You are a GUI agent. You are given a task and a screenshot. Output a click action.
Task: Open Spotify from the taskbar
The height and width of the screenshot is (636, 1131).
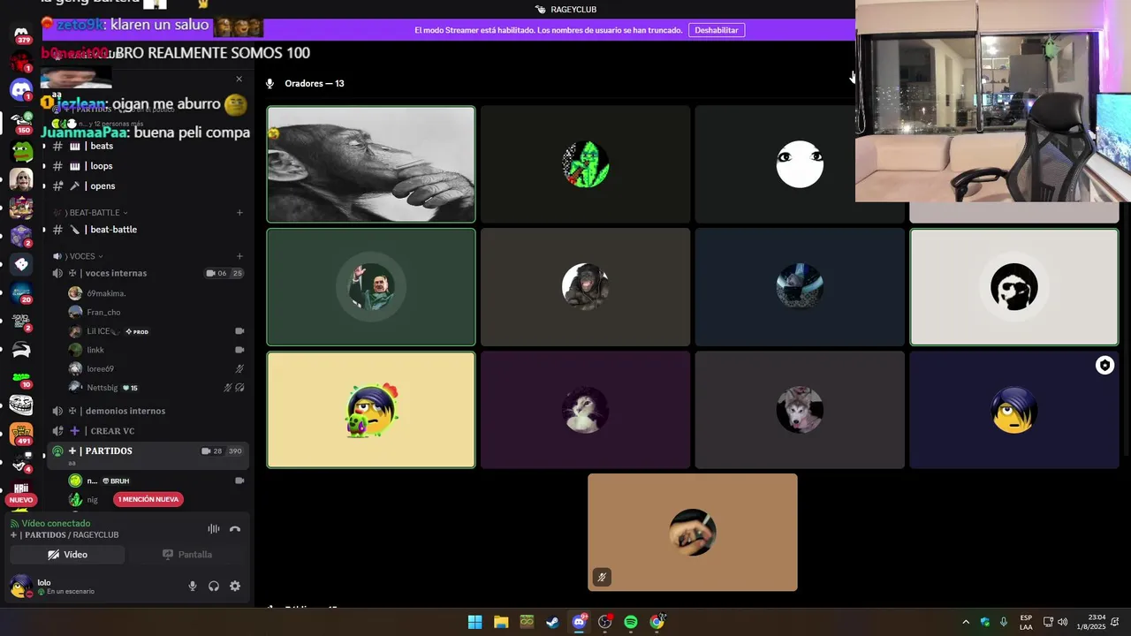[x=631, y=622]
